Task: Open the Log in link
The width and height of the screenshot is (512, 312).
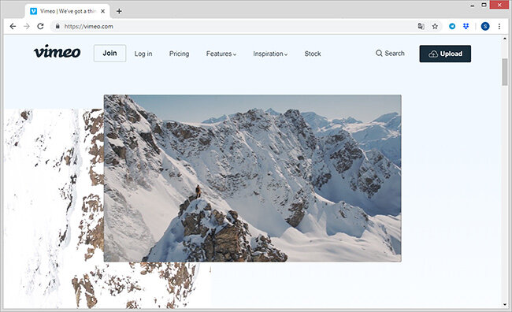Action: click(x=143, y=54)
